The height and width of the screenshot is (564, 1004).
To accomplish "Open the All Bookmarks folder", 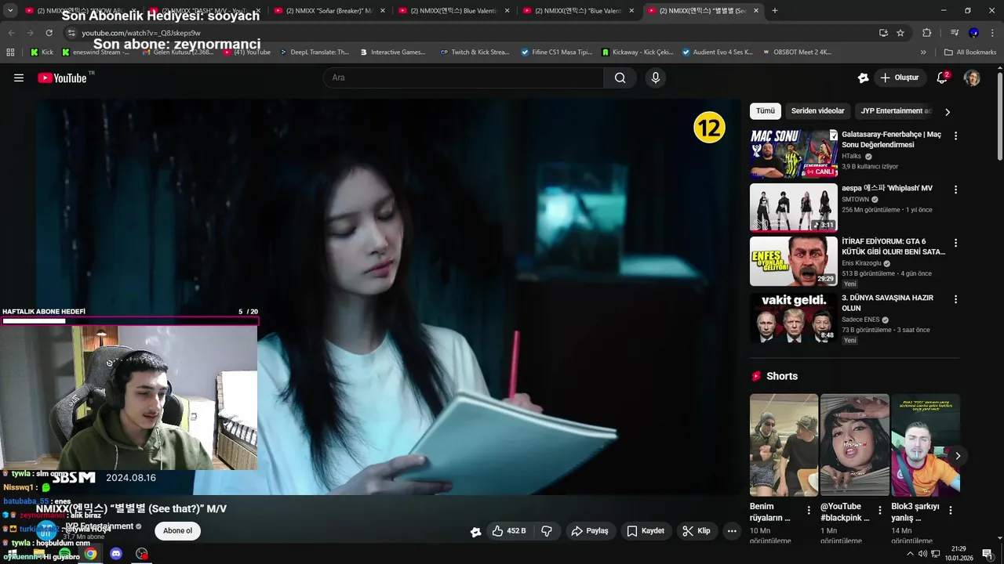I will click(970, 52).
